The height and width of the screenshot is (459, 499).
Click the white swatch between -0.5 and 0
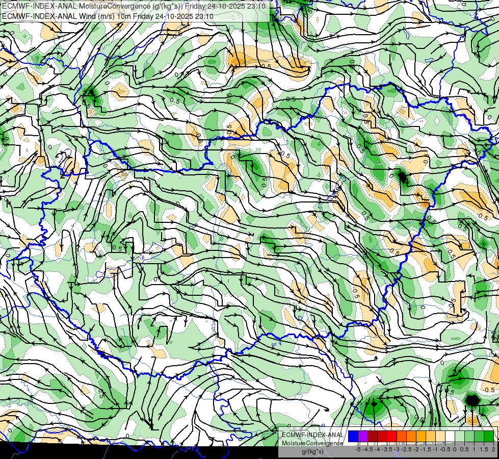click(x=450, y=437)
